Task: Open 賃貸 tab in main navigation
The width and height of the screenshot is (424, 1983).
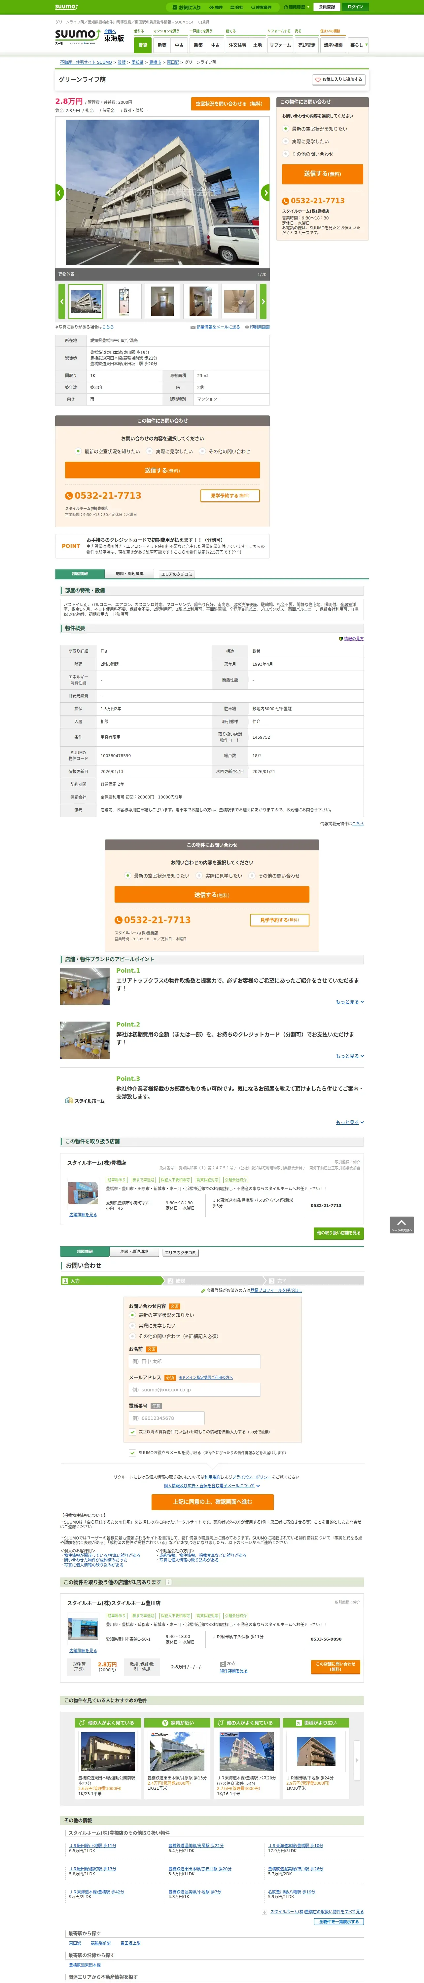Action: click(x=142, y=45)
